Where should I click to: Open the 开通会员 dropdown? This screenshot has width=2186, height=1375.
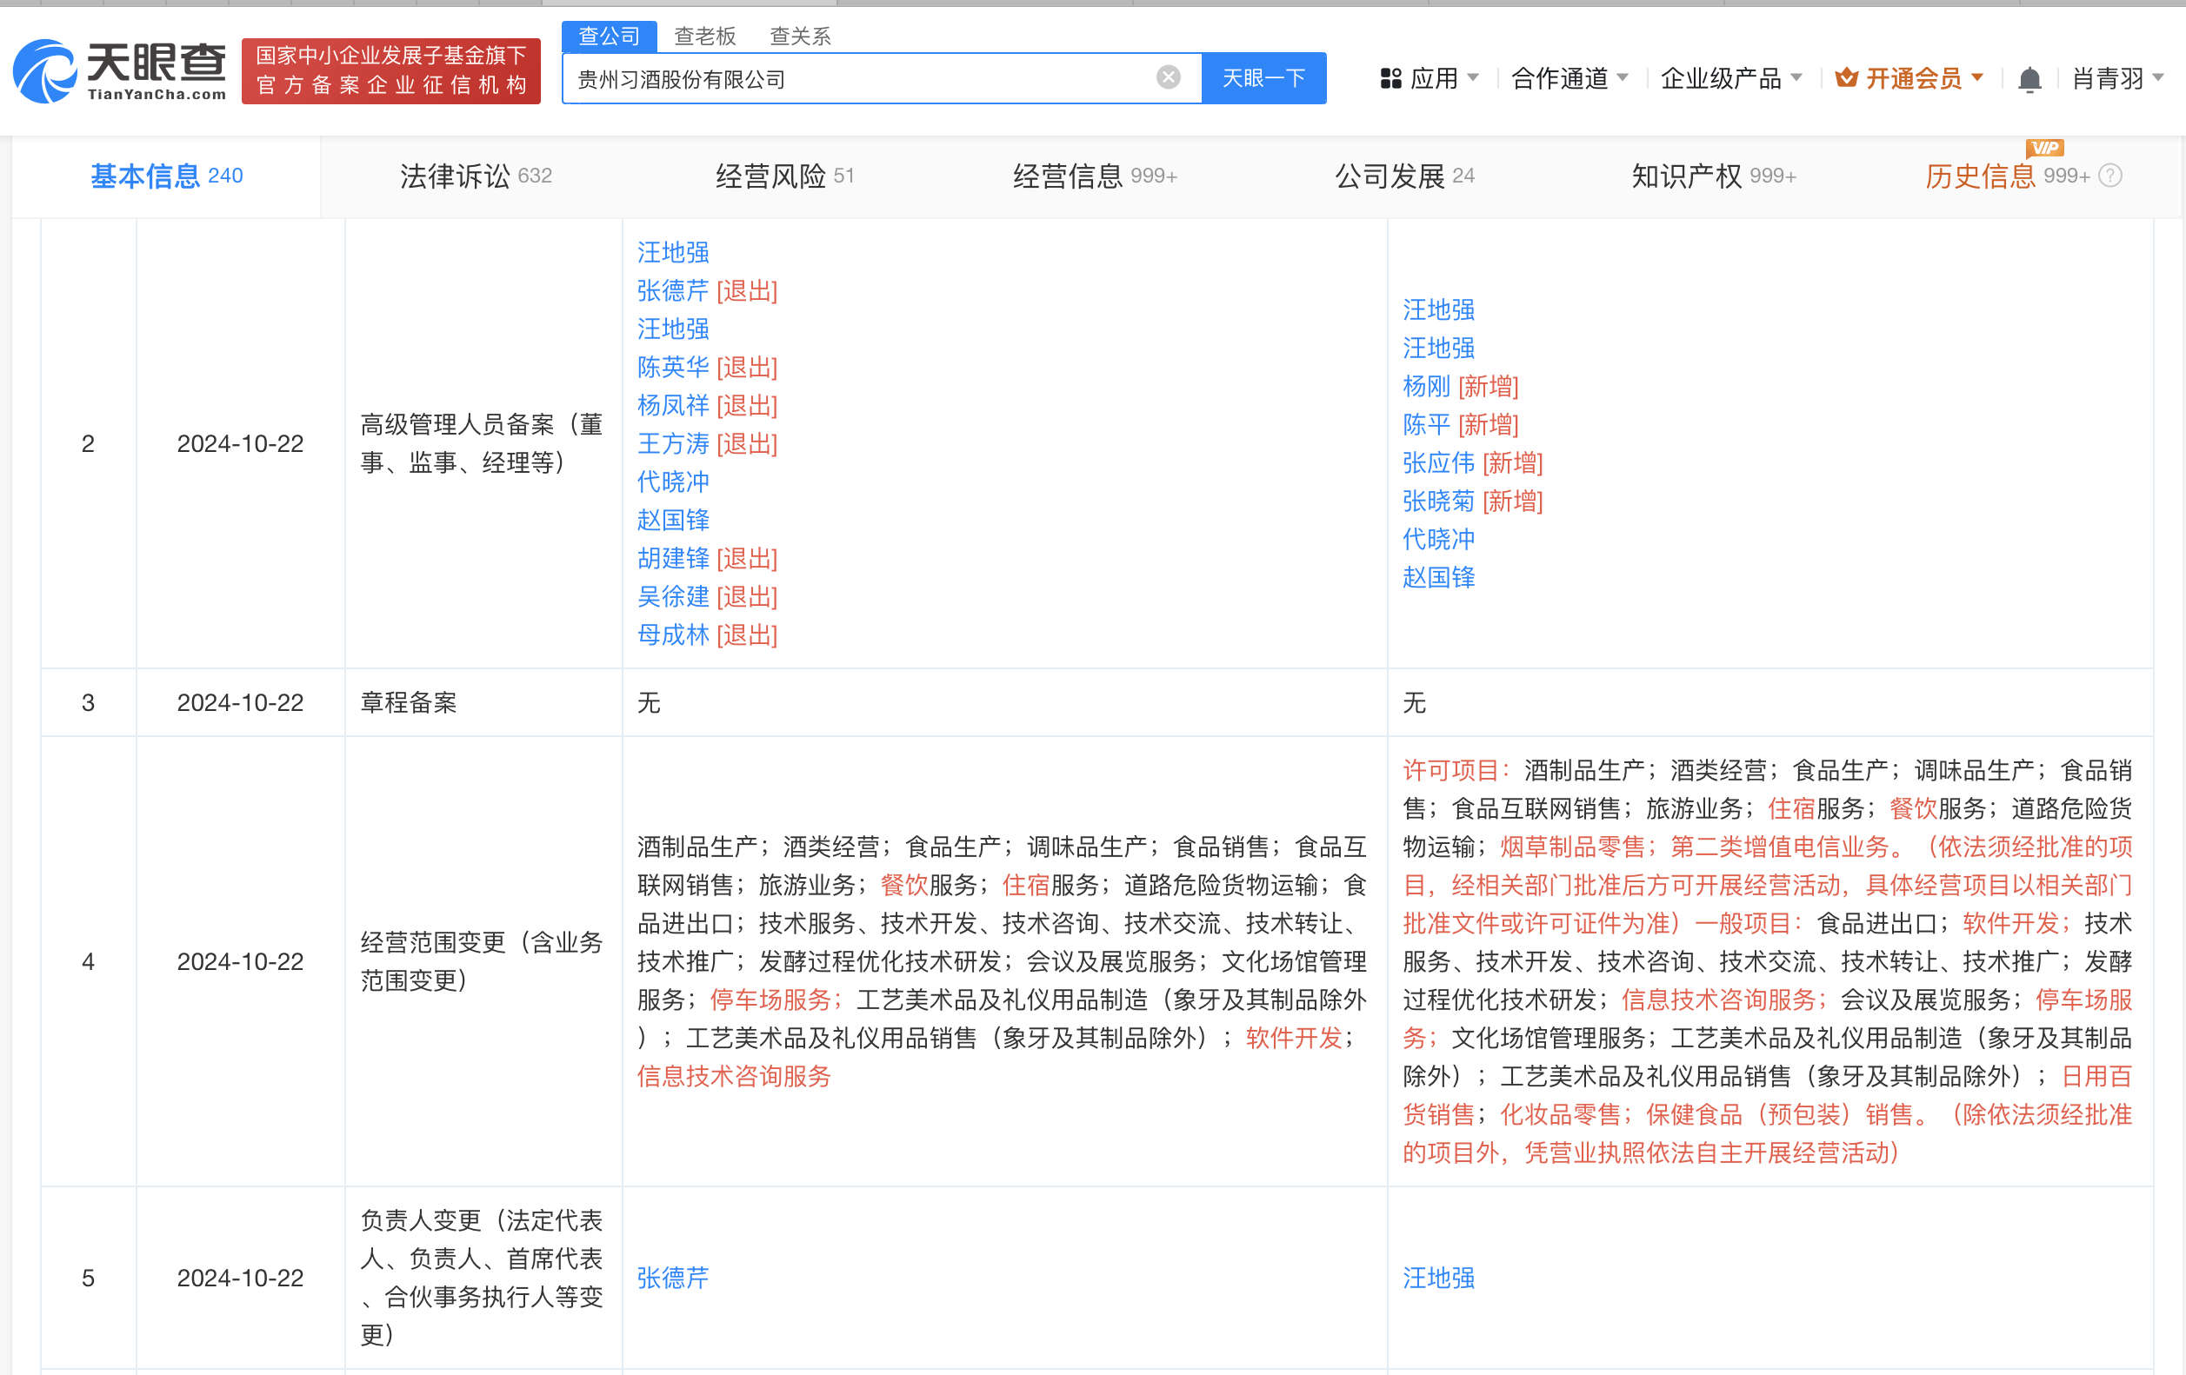tap(1910, 79)
